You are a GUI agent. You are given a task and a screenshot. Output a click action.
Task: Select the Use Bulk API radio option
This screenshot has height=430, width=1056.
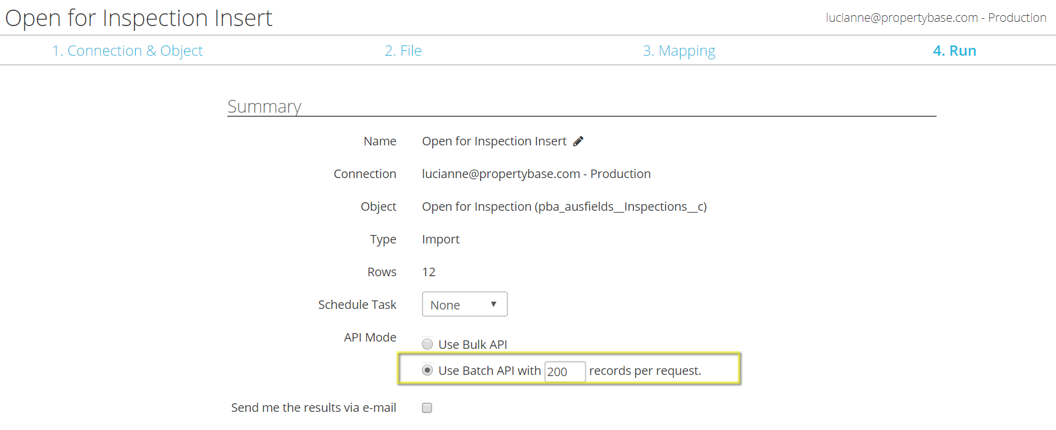[427, 344]
